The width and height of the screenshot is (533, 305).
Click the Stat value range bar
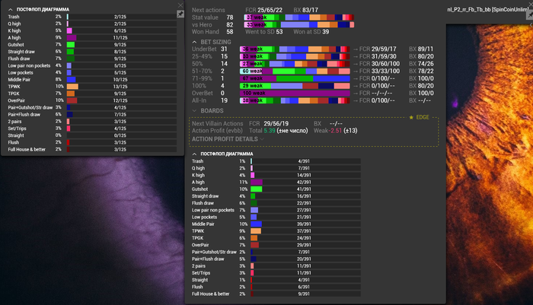tap(299, 17)
